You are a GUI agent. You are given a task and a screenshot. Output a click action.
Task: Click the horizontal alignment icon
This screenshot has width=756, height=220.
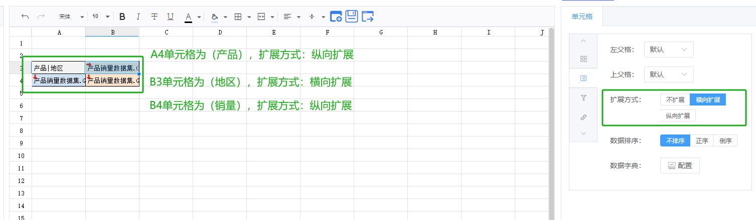[x=287, y=16]
